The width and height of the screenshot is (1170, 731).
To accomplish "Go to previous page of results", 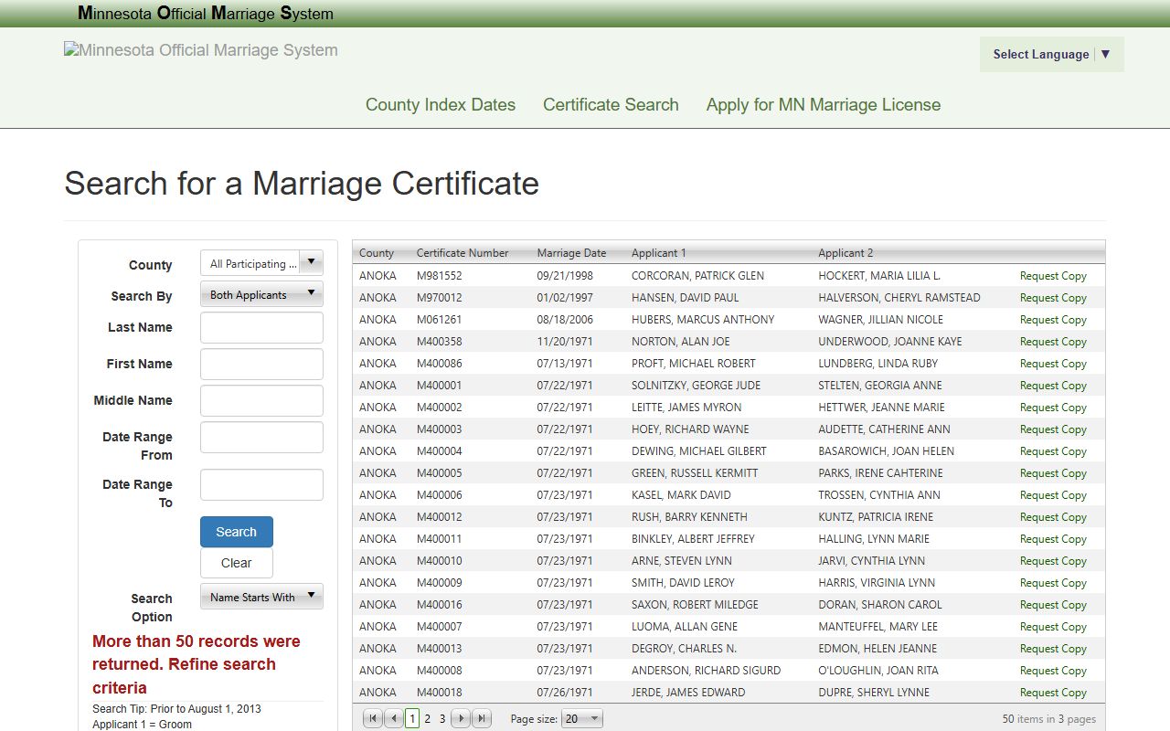I will click(393, 719).
